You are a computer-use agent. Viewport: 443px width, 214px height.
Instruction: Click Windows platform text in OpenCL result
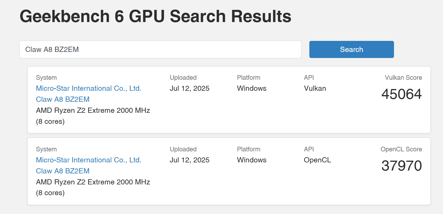click(x=252, y=160)
